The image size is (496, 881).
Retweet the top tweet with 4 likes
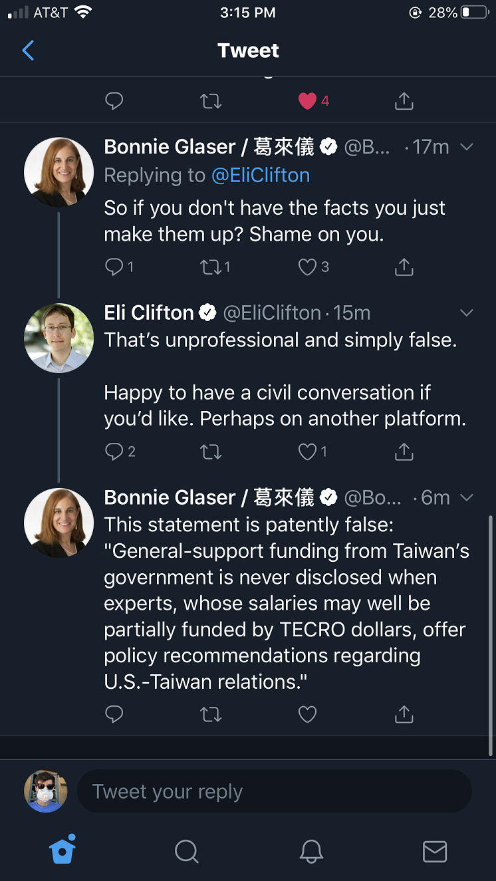(211, 101)
